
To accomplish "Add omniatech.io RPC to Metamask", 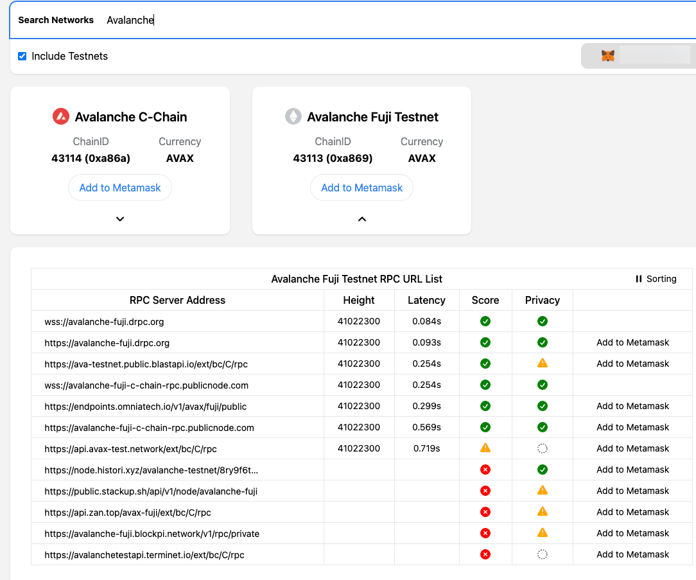I will 632,406.
